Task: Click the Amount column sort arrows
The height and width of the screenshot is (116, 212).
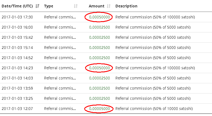Action: pyautogui.click(x=109, y=6)
